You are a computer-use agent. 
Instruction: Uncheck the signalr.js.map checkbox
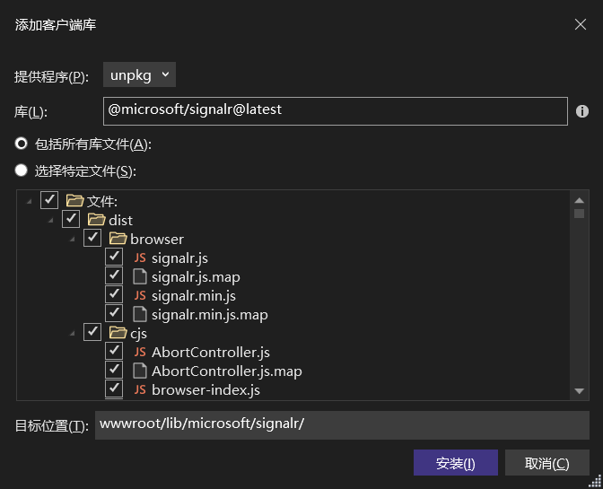pos(114,275)
